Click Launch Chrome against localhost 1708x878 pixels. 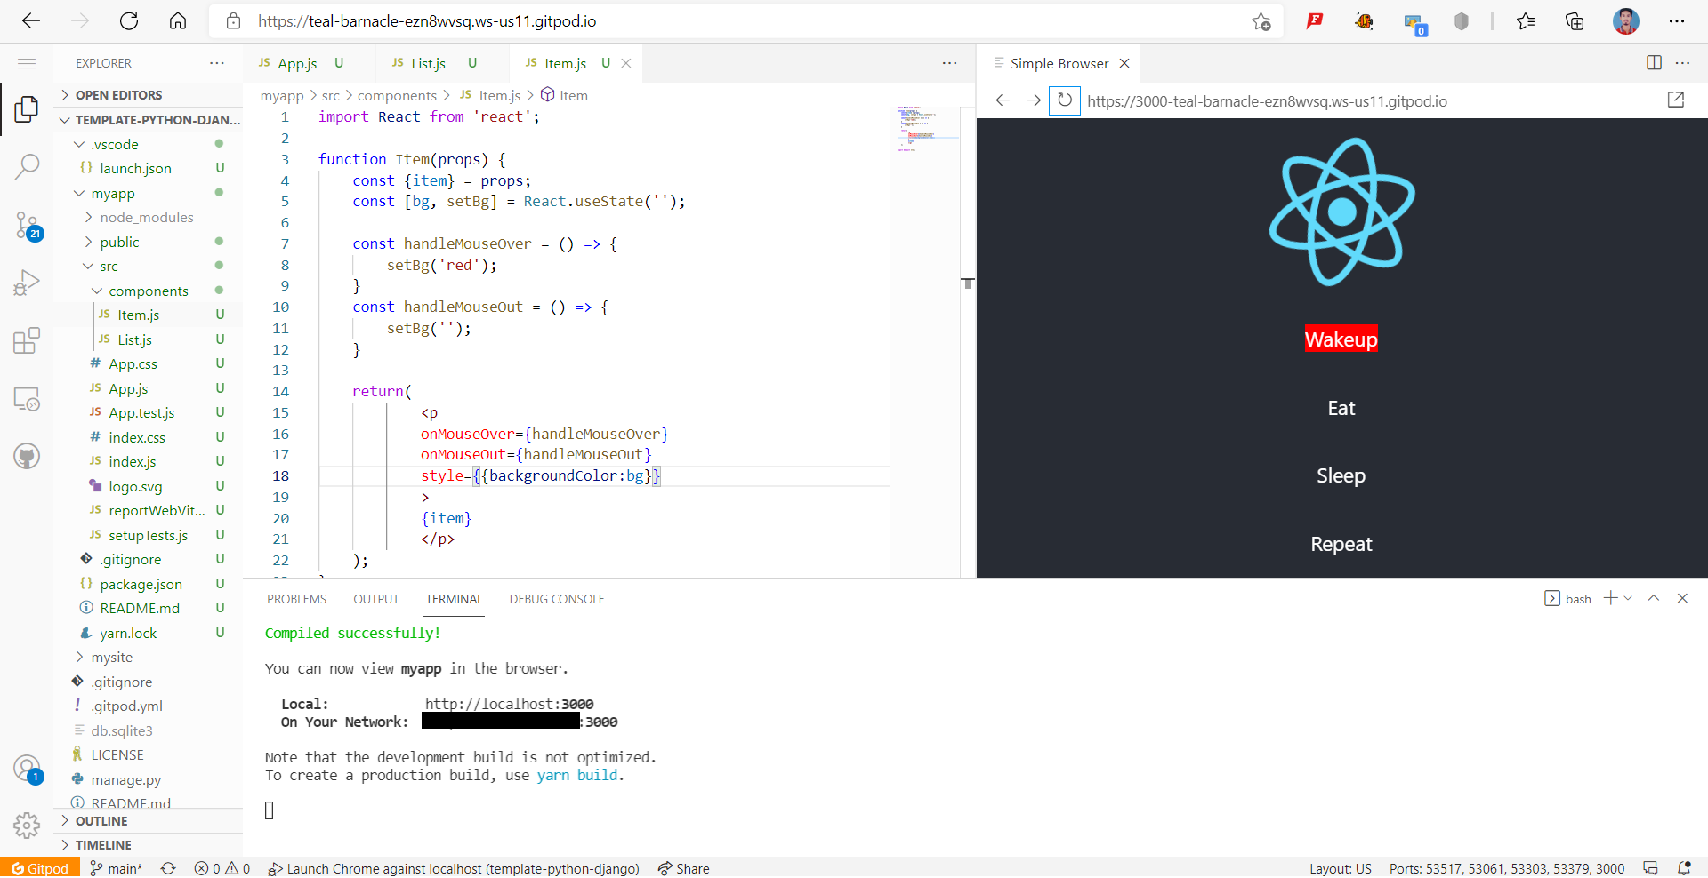454,868
